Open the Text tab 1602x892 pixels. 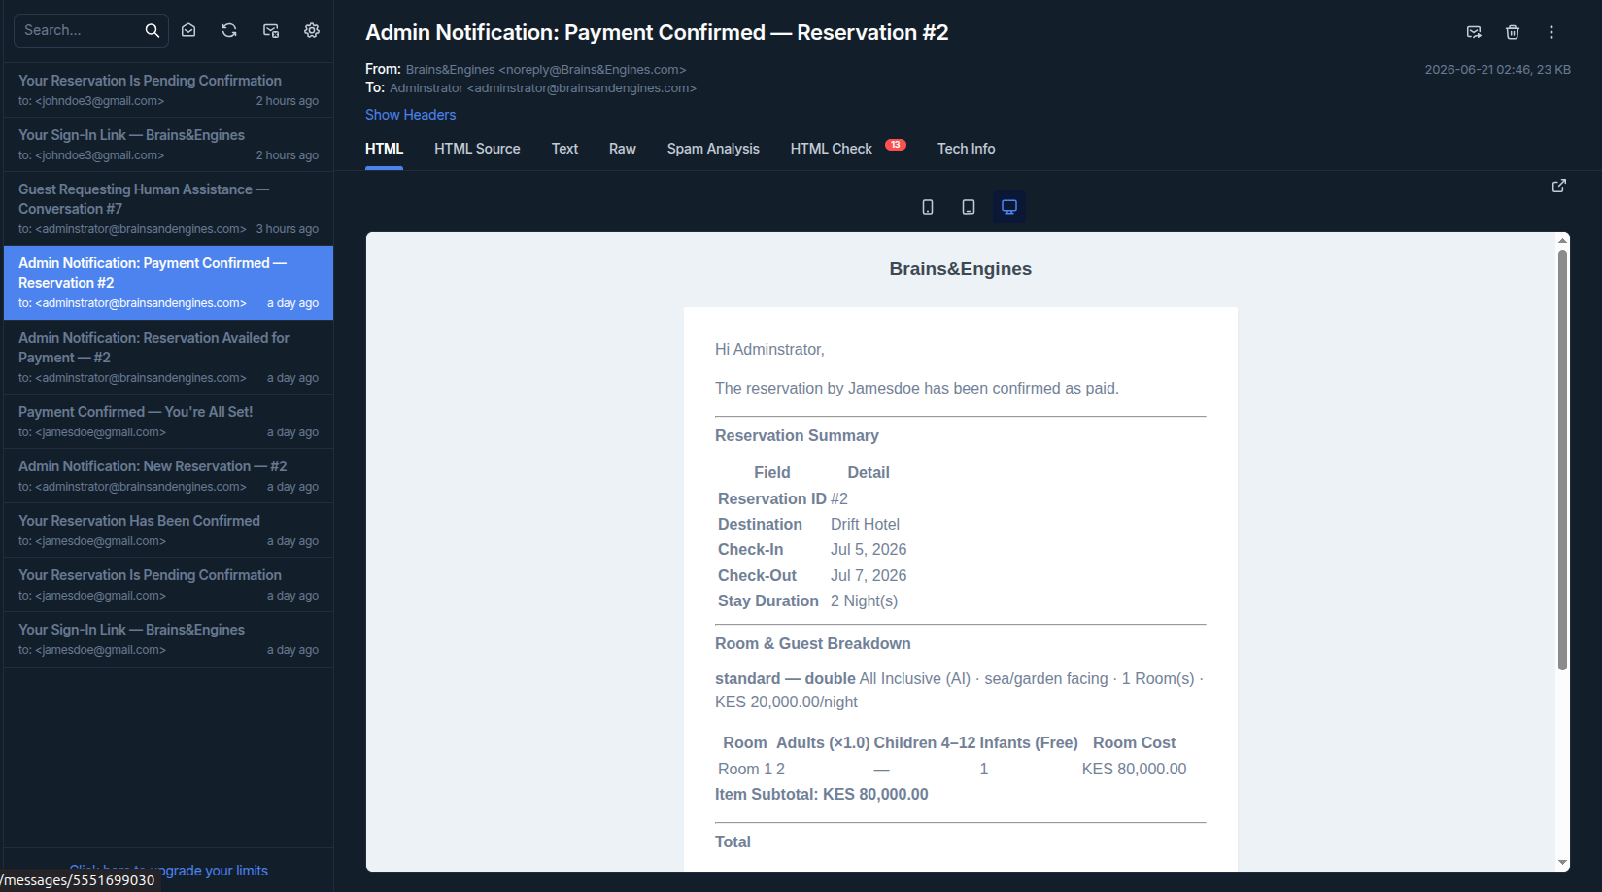click(564, 149)
